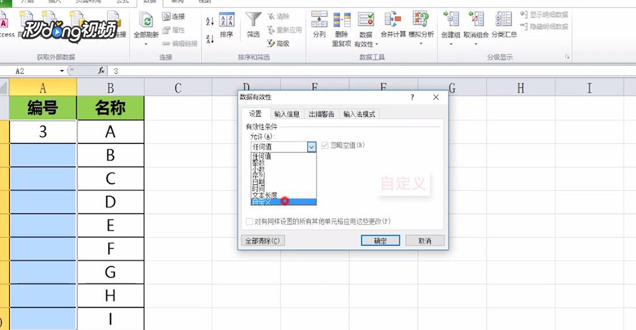Select Any value (任何值) in list
This screenshot has width=636, height=330.
pos(284,156)
